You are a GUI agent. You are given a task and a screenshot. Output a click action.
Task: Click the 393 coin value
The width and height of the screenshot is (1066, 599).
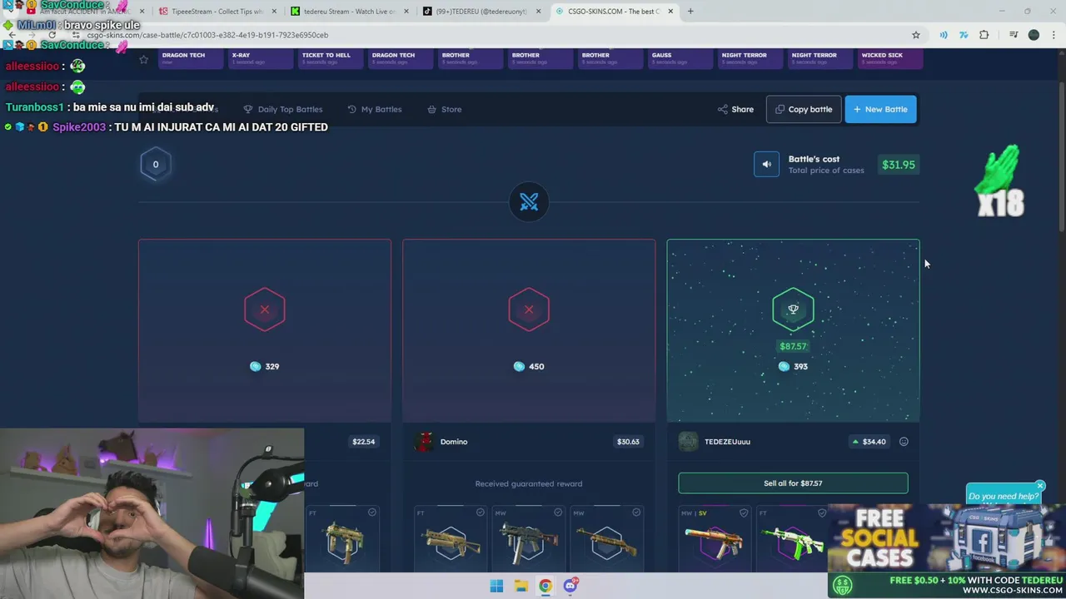(x=800, y=366)
